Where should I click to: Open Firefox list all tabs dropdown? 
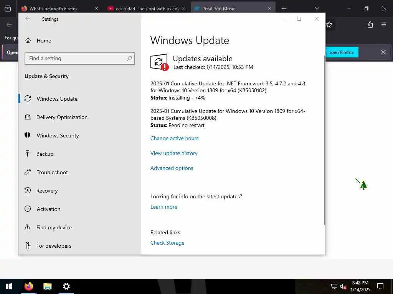[317, 8]
